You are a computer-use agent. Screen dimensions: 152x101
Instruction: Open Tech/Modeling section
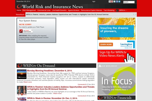109,10
